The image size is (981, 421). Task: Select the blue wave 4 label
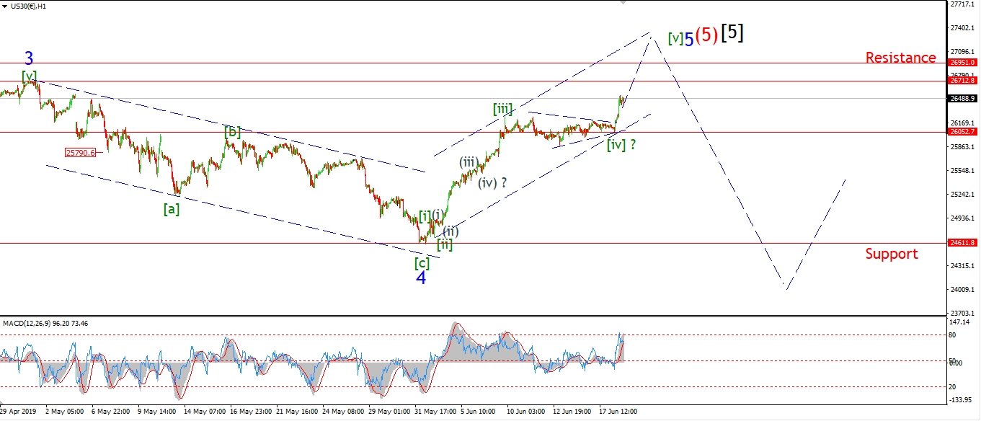point(421,278)
